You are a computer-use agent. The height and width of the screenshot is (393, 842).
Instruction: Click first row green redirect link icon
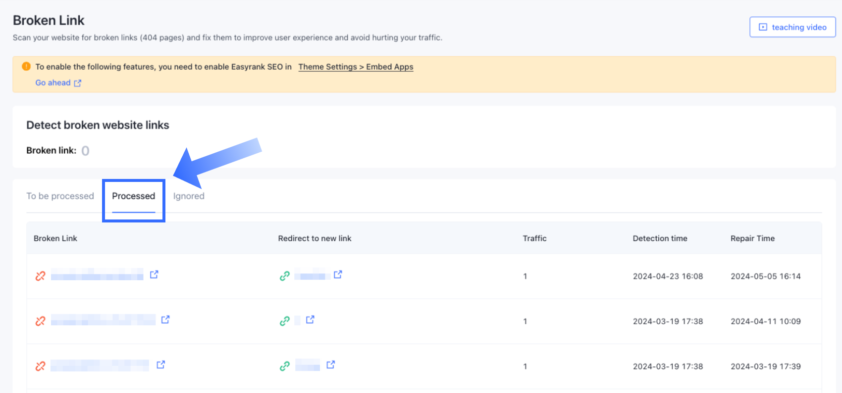[284, 276]
